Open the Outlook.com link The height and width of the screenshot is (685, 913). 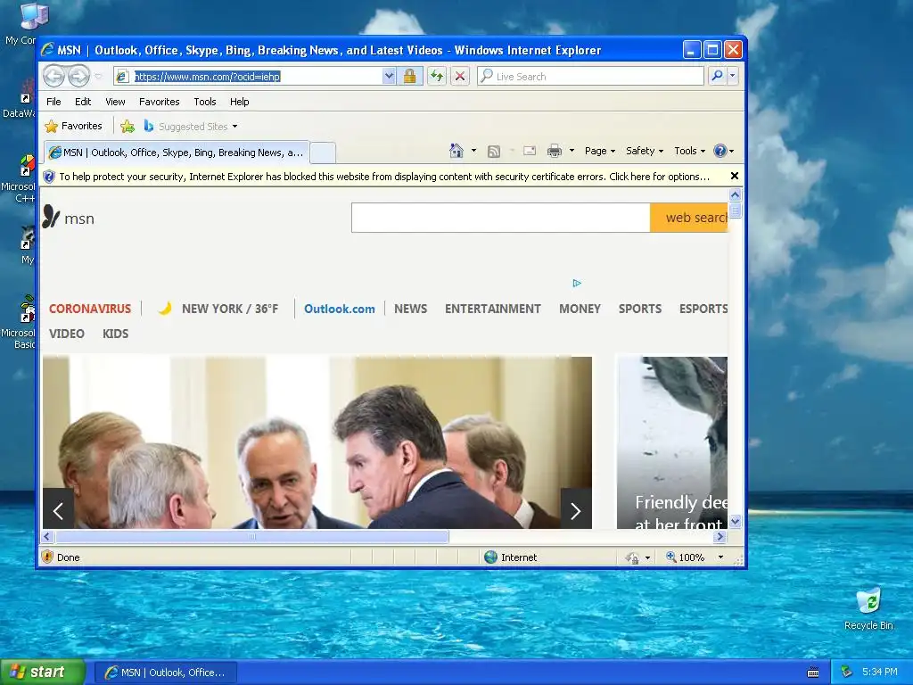340,309
